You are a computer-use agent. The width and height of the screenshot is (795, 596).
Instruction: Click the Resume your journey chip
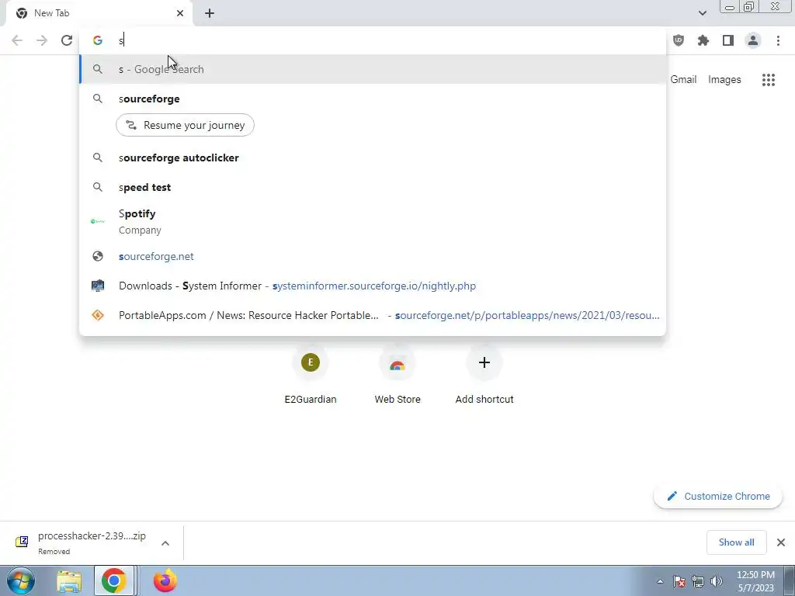click(x=185, y=125)
